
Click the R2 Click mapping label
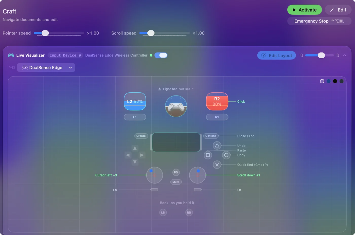241,102
